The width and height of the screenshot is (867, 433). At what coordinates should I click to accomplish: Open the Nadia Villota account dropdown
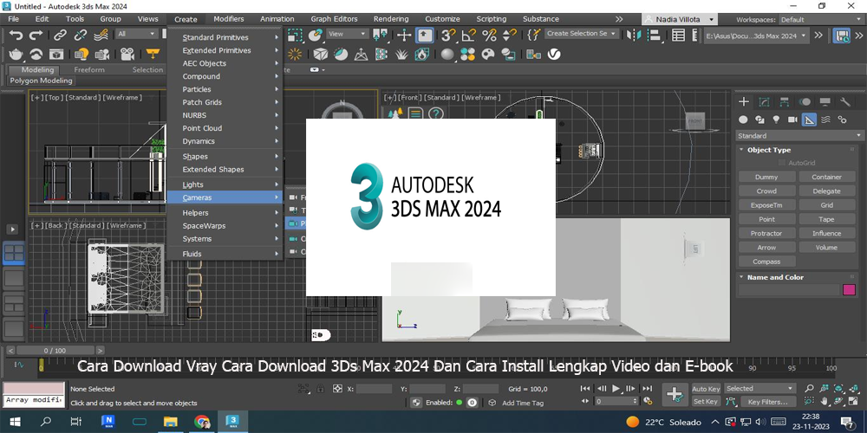click(x=680, y=19)
